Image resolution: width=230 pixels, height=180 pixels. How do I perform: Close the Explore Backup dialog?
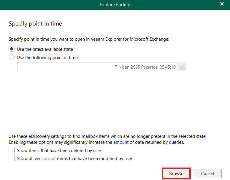(x=222, y=4)
